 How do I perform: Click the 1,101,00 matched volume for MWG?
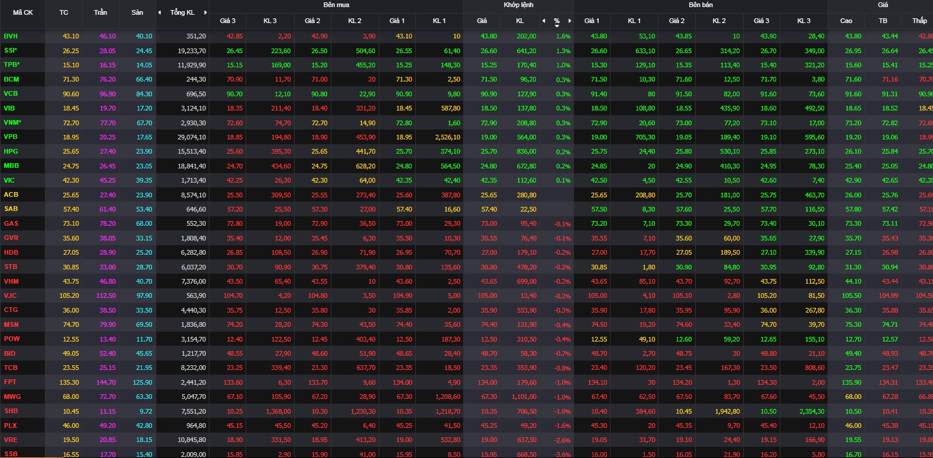click(x=524, y=397)
